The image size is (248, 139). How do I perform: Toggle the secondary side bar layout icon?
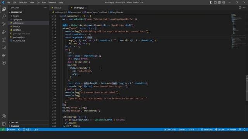click(x=219, y=2)
